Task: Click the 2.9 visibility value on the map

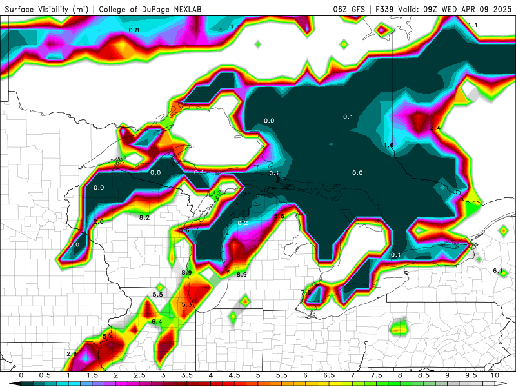Action: (x=72, y=354)
